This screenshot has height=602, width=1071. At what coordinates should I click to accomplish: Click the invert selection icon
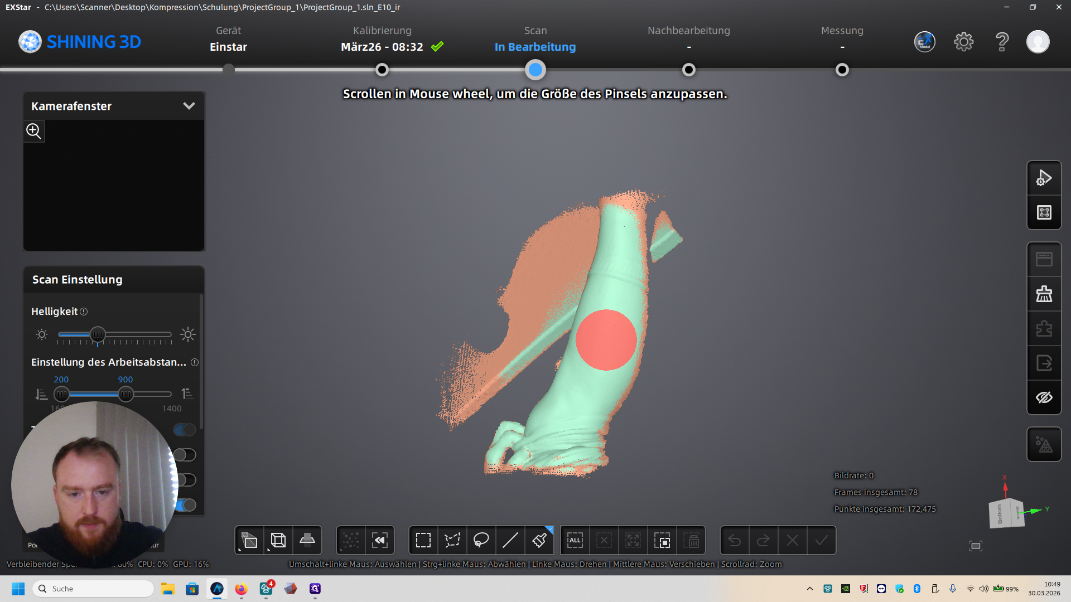(x=662, y=540)
